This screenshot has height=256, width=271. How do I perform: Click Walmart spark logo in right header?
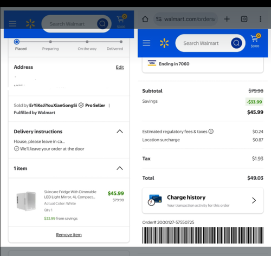coord(164,43)
